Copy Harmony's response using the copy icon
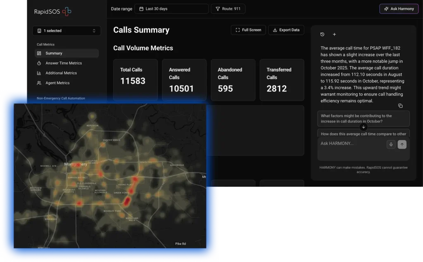The width and height of the screenshot is (423, 262). (400, 106)
